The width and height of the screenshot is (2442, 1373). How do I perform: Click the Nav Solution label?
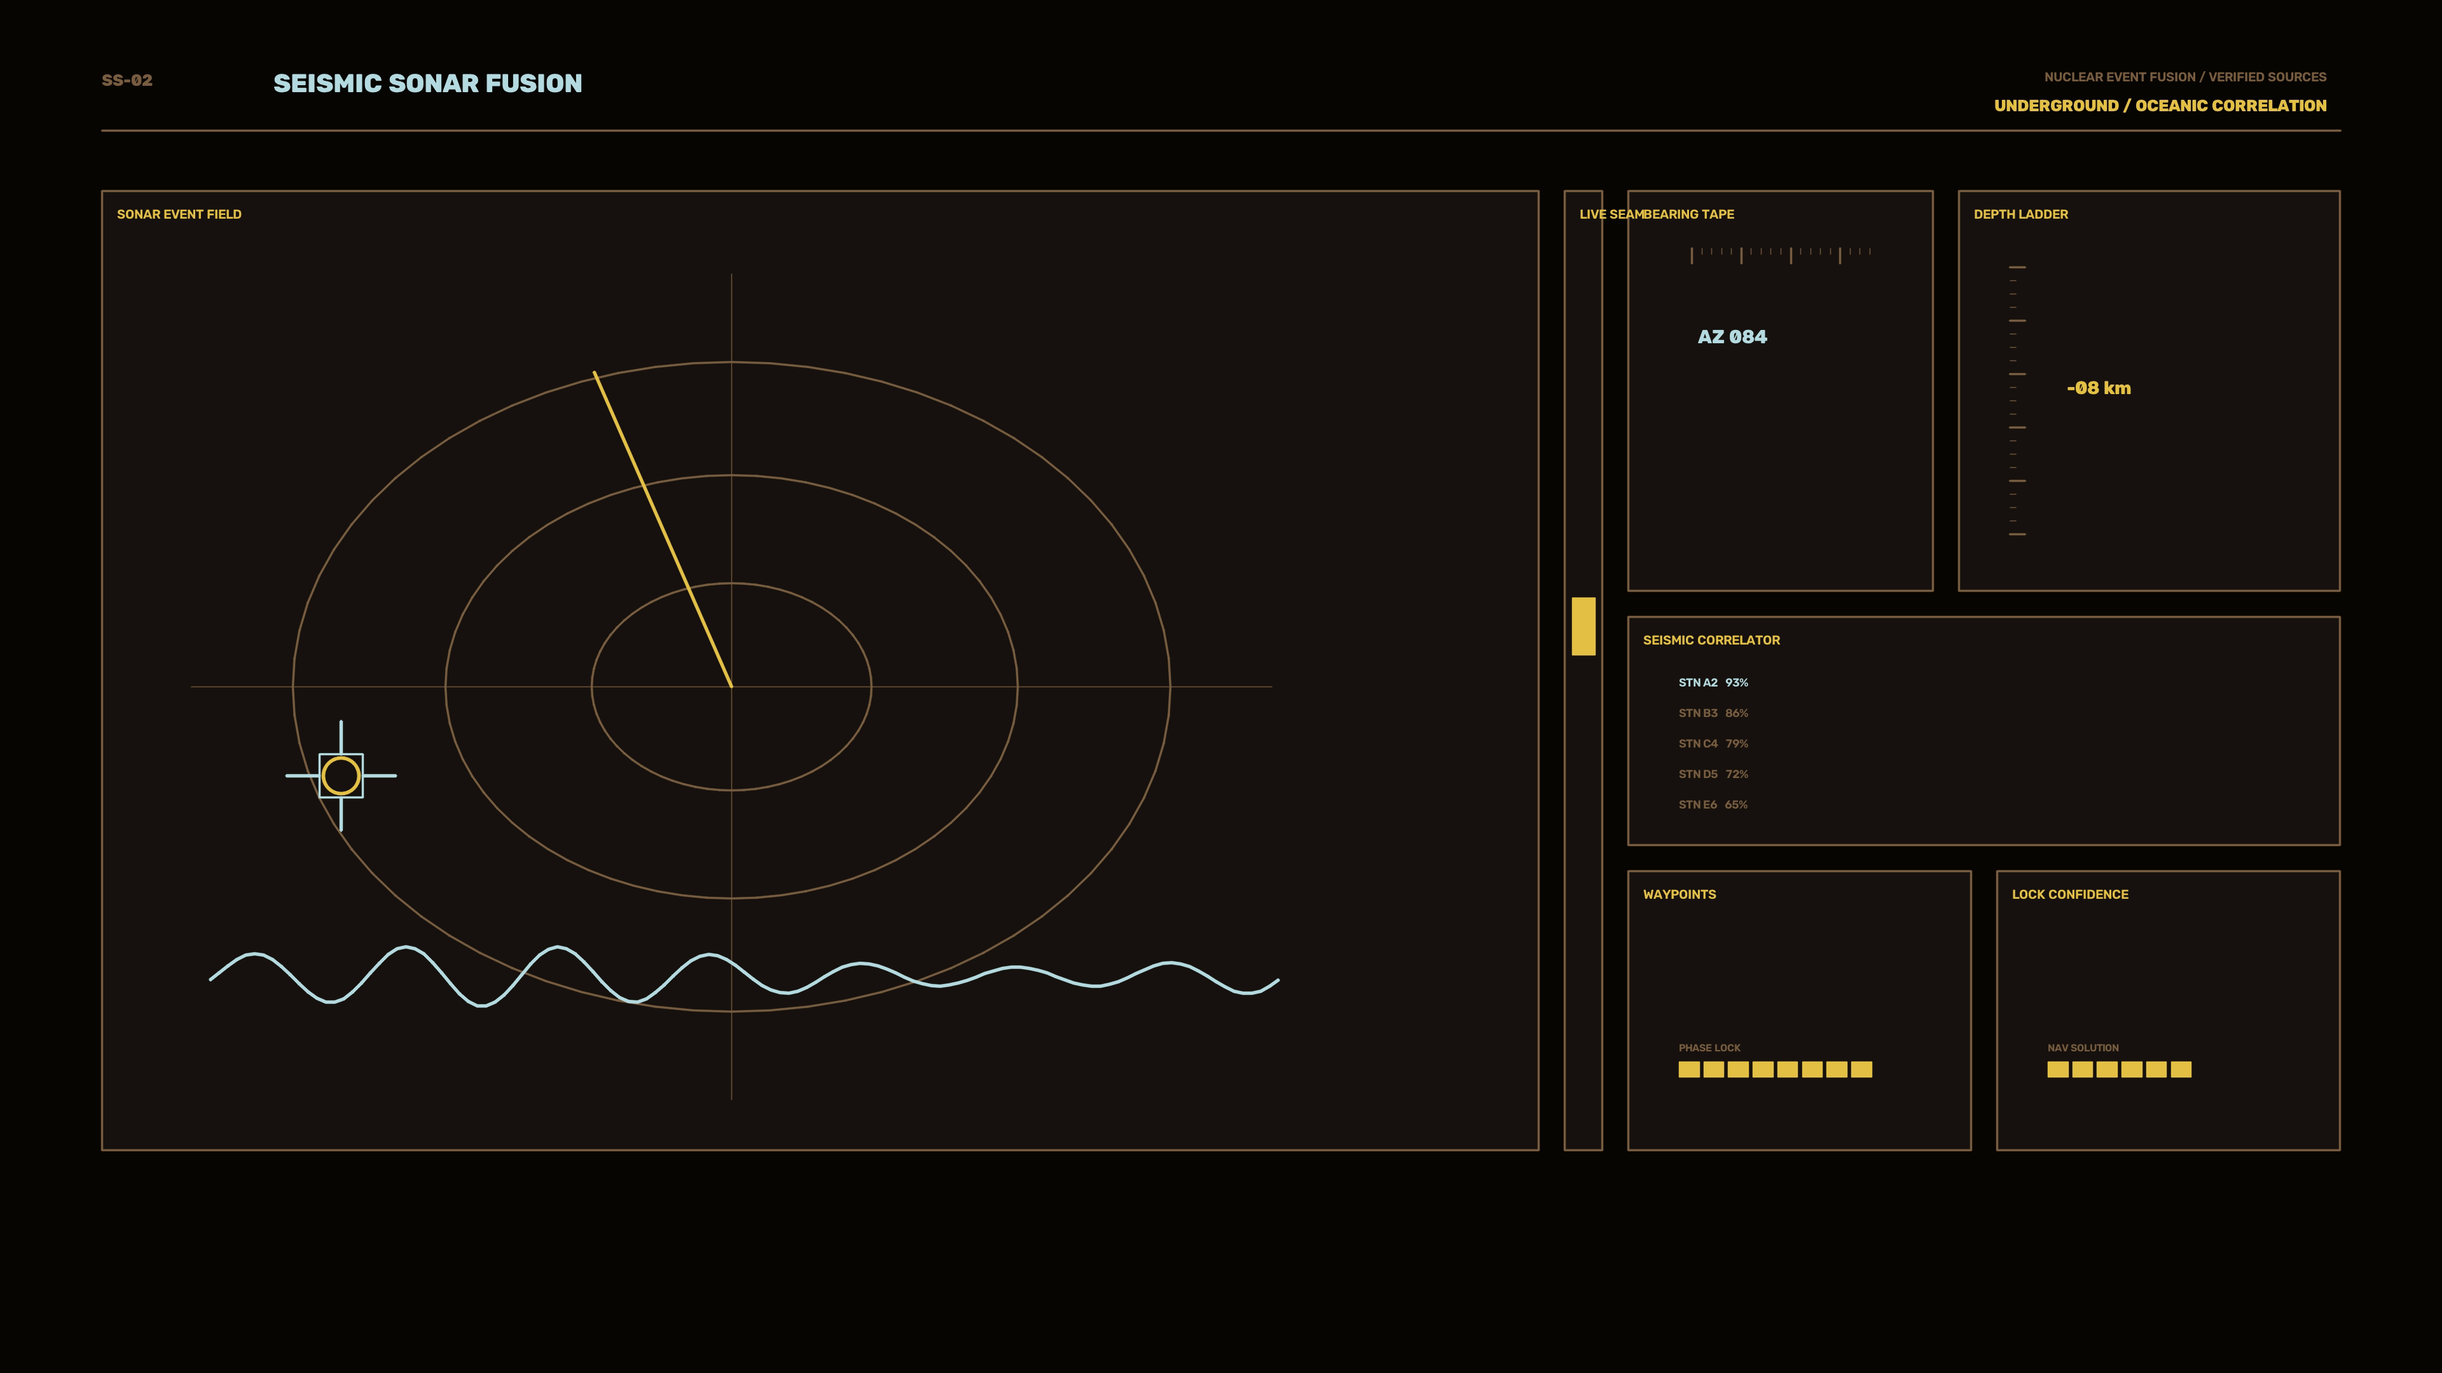click(2083, 1048)
